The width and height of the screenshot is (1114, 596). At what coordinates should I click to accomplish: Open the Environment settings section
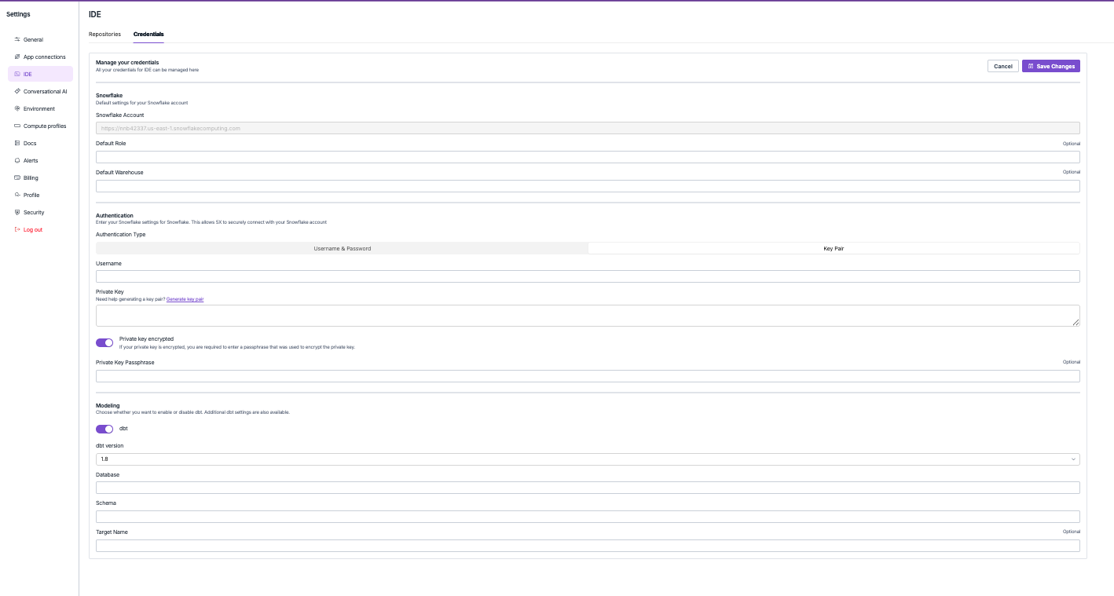click(39, 108)
